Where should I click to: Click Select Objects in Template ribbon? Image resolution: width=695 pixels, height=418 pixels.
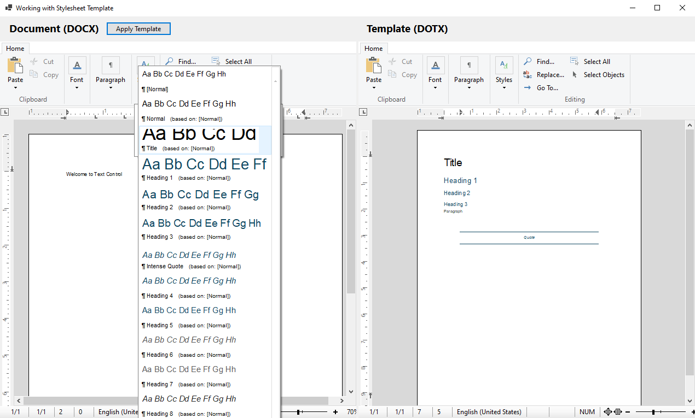click(x=598, y=75)
